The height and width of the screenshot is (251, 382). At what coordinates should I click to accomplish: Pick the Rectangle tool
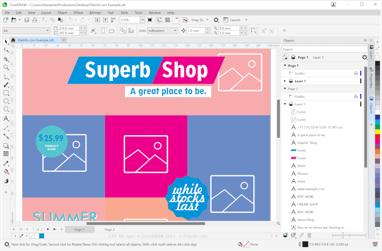(6, 93)
